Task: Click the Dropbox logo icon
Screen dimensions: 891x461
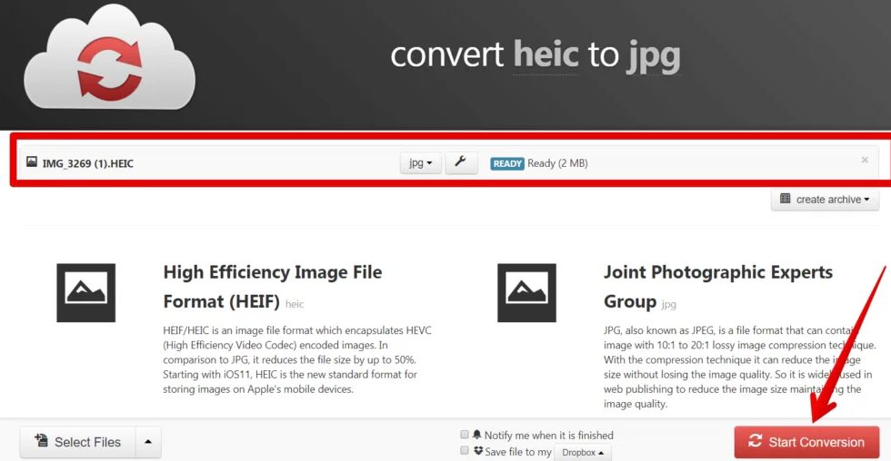Action: [478, 451]
